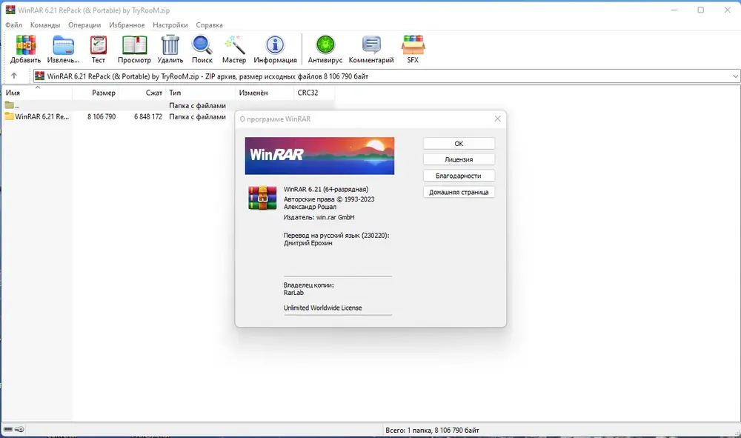Screen dimensions: 741x438
Task: Open the Избранное menu
Action: click(127, 25)
